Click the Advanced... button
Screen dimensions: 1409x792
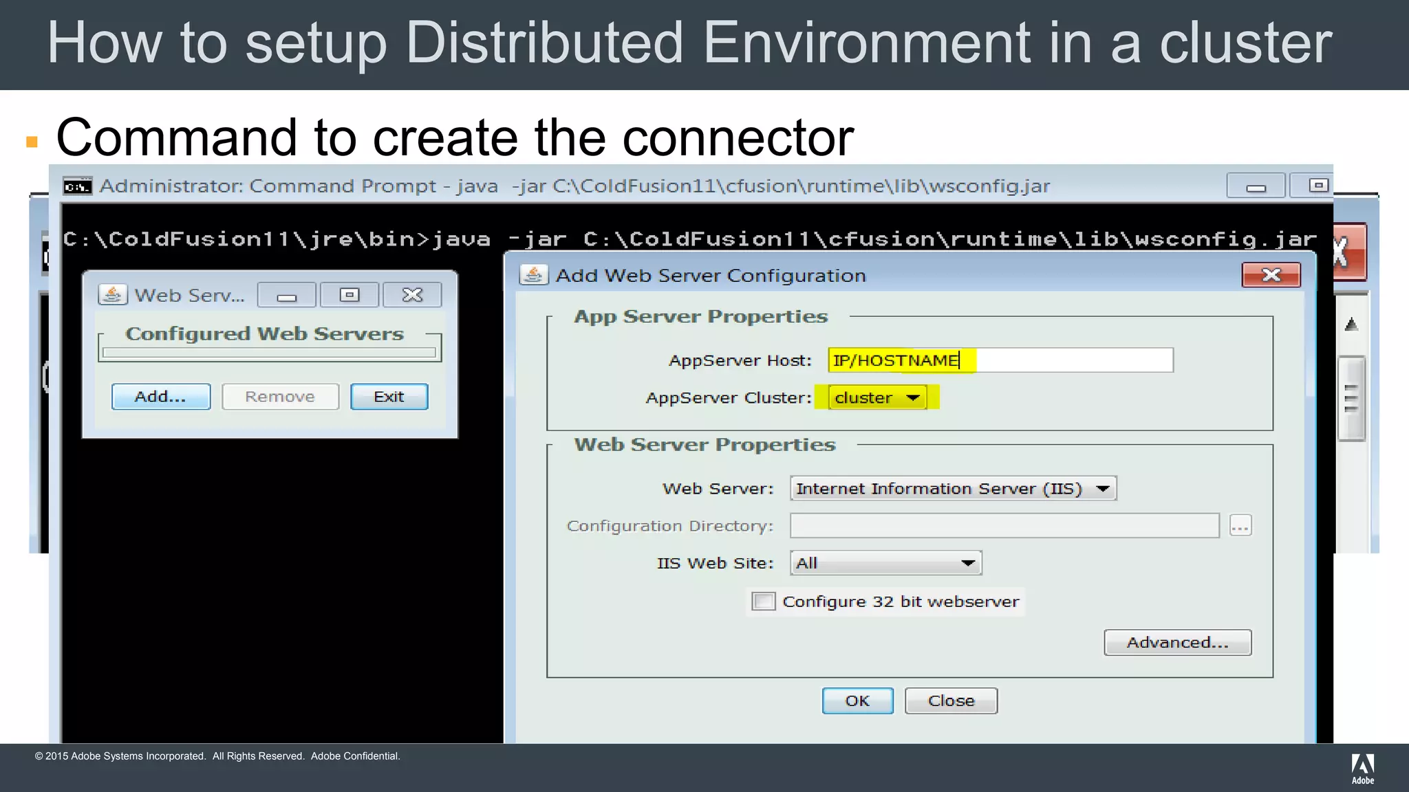[1178, 642]
